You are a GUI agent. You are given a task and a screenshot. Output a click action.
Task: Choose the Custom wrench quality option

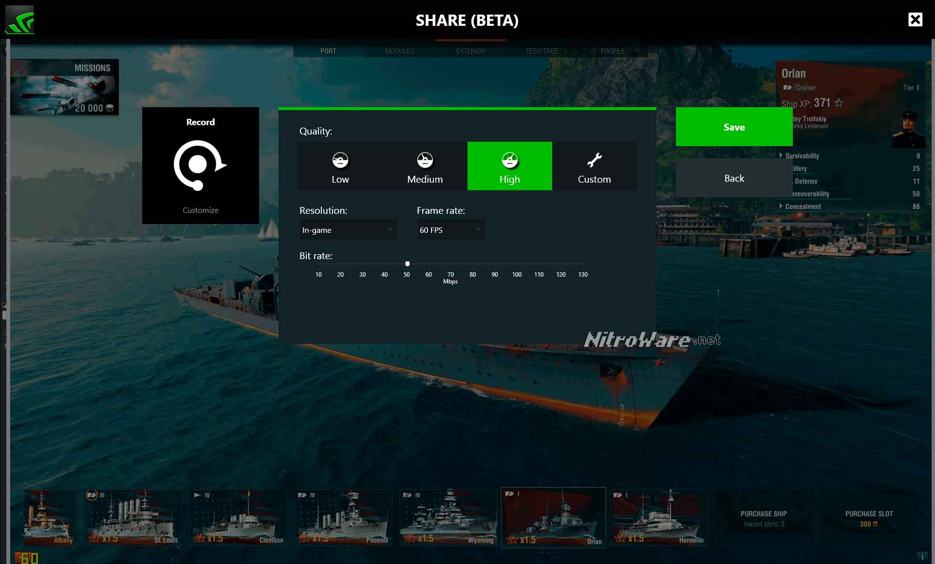[595, 166]
